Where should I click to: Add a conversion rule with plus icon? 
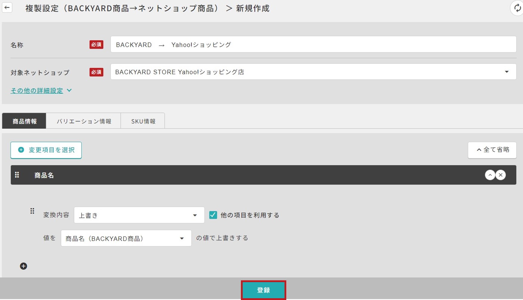[x=24, y=266]
